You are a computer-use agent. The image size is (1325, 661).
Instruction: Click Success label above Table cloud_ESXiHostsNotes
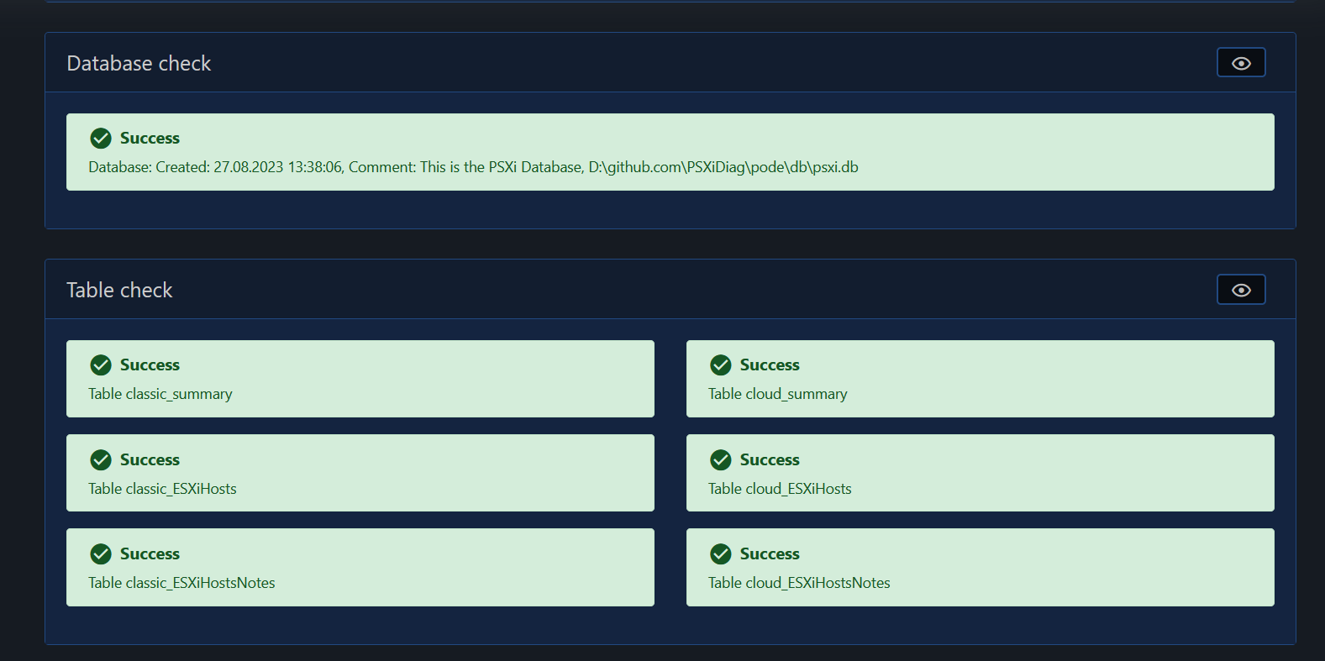(770, 553)
